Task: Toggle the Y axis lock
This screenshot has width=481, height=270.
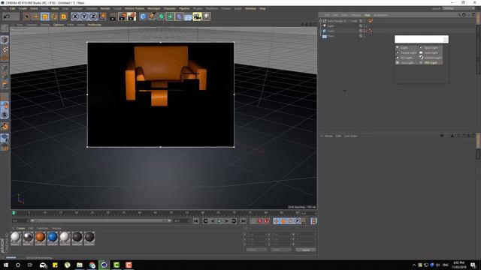Action: click(x=83, y=16)
